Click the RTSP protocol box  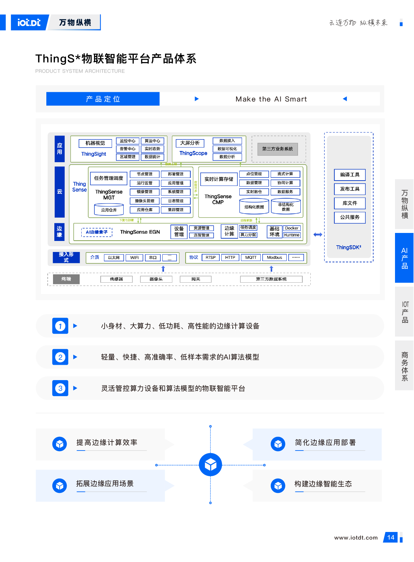point(211,258)
